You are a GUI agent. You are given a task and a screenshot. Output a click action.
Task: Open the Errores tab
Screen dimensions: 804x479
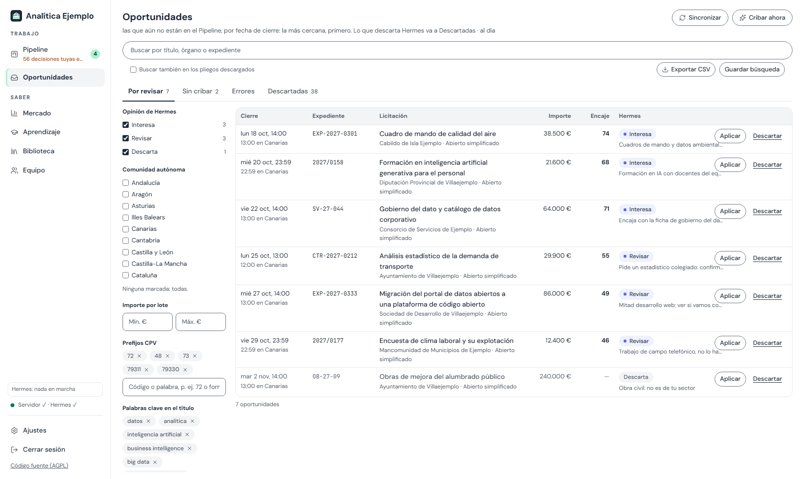[x=243, y=91]
